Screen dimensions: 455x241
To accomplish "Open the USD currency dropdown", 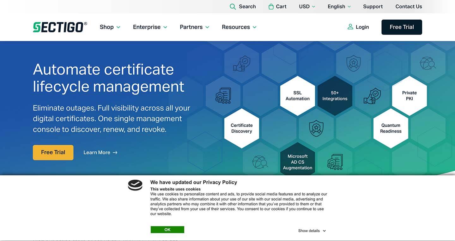I will [x=307, y=7].
